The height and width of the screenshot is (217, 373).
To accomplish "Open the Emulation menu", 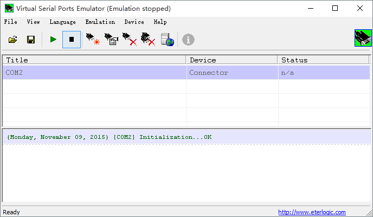I will pyautogui.click(x=100, y=22).
